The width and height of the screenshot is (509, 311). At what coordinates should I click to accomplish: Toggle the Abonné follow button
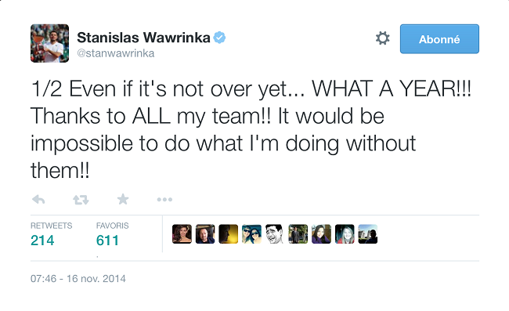pyautogui.click(x=439, y=39)
